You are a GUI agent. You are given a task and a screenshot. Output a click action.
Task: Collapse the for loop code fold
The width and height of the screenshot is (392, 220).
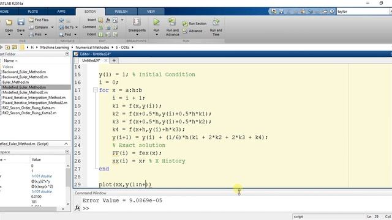(x=96, y=90)
